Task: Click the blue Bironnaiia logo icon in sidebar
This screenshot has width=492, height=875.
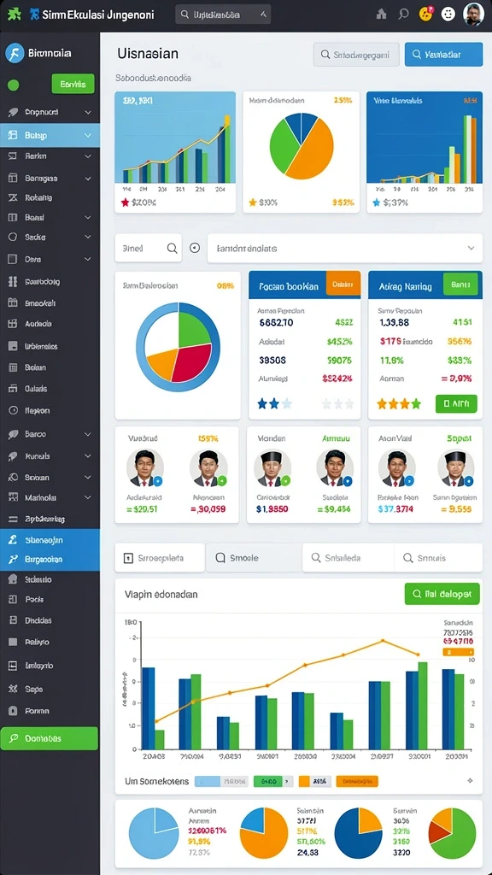Action: tap(15, 54)
